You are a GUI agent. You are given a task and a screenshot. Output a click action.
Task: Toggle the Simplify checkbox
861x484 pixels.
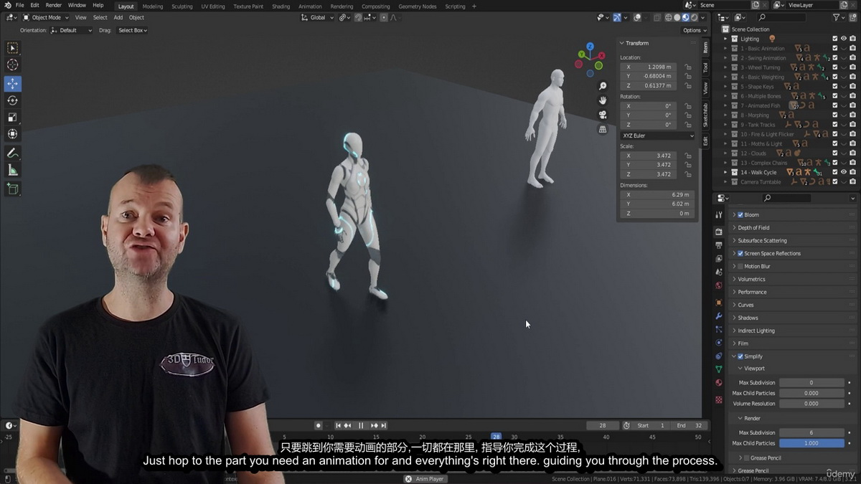(740, 356)
